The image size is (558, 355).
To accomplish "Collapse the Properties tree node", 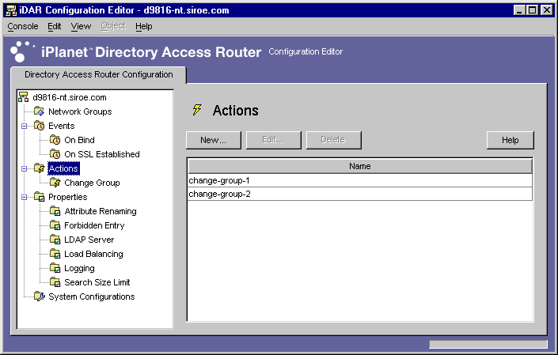I will tap(25, 197).
